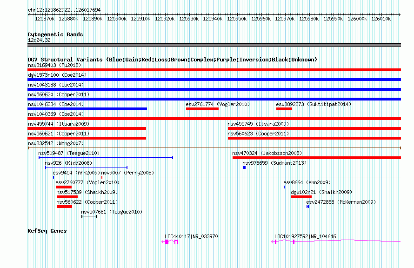Click nsv455745 (Itsara2009) label
414x268 pixels.
point(258,124)
